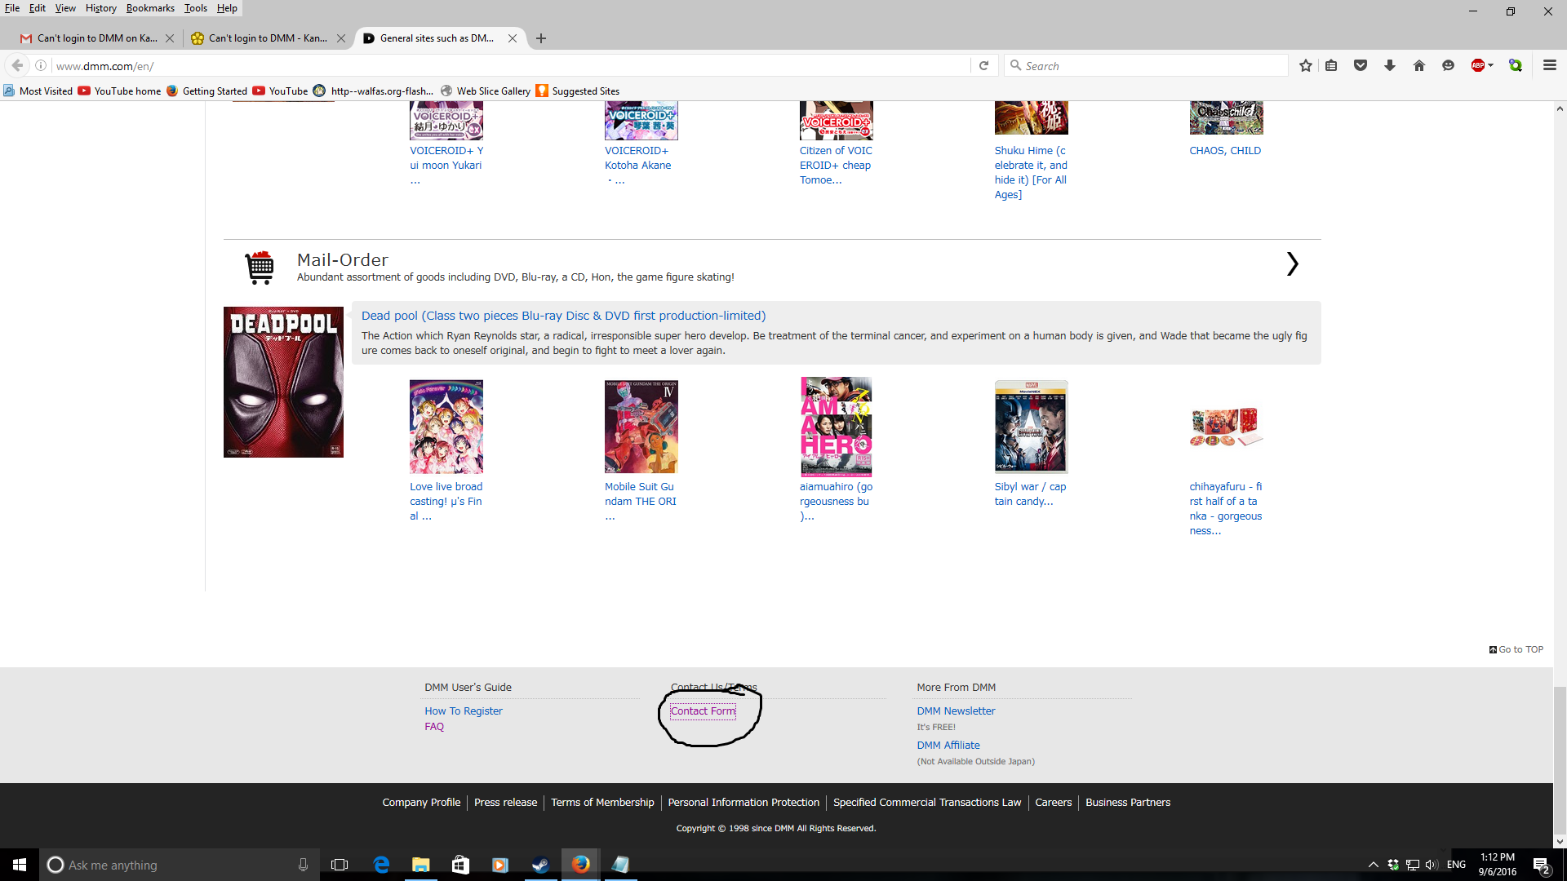Open the FAQ link in footer

pos(434,727)
